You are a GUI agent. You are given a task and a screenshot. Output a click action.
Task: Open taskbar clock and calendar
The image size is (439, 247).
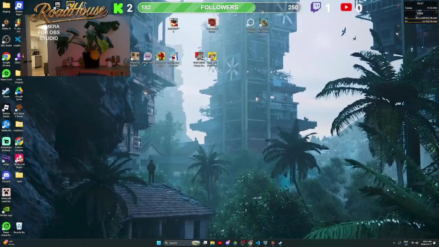[427, 243]
